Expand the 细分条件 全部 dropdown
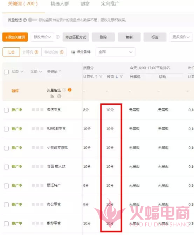 coord(116,52)
